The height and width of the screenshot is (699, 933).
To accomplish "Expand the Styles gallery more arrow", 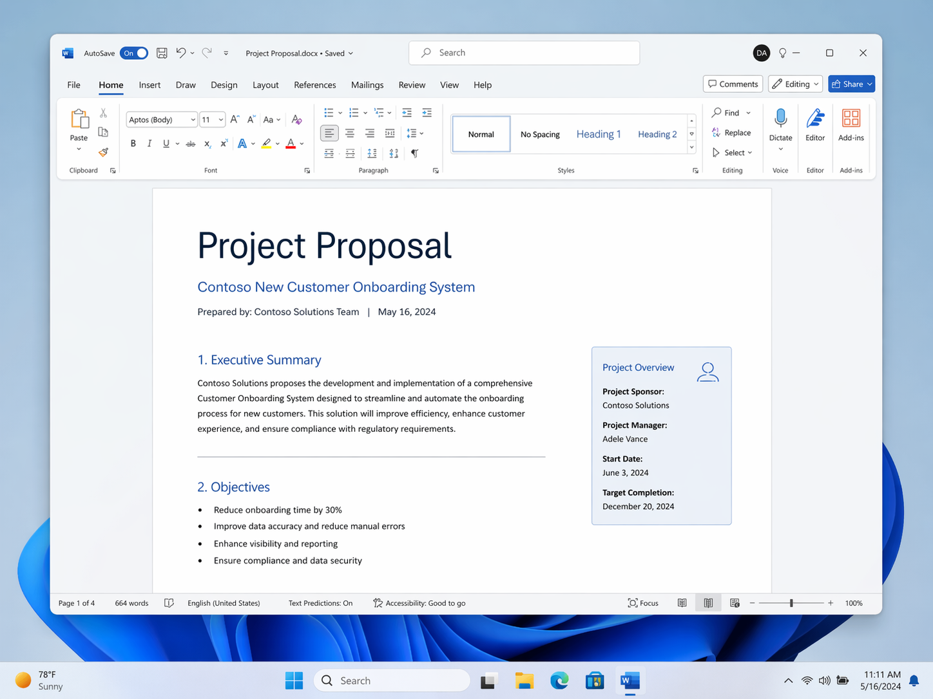I will coord(691,148).
